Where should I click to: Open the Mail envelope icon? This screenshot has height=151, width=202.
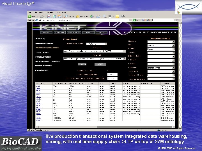[98, 16]
